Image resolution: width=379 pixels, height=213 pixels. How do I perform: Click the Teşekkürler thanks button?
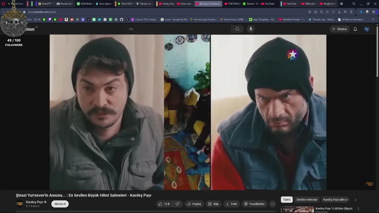(254, 204)
